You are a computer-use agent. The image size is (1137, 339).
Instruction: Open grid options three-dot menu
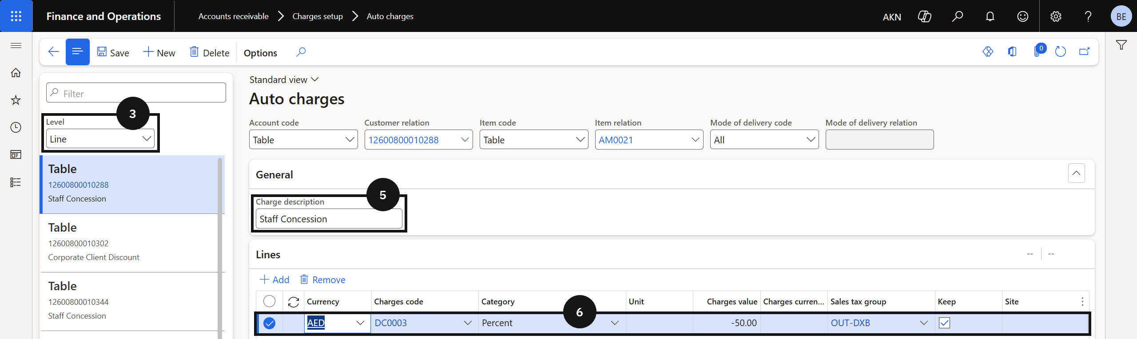click(1082, 302)
